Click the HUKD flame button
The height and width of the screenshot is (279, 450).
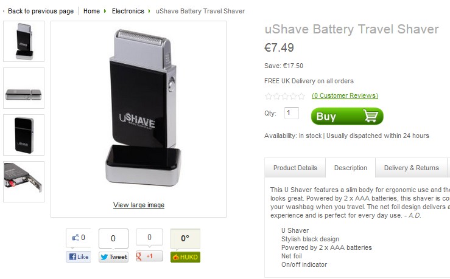185,257
